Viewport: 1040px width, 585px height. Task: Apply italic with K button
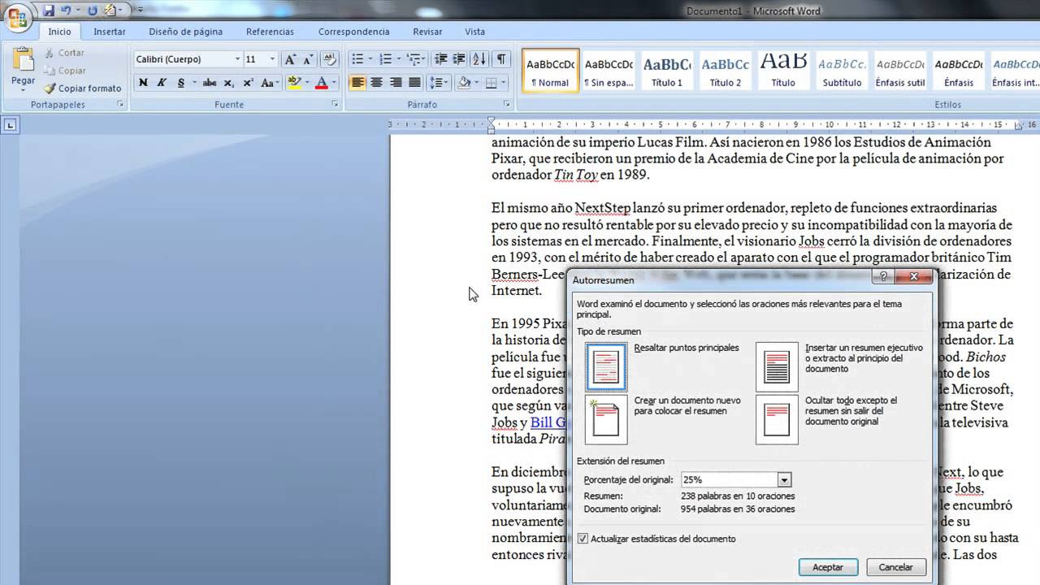click(161, 82)
